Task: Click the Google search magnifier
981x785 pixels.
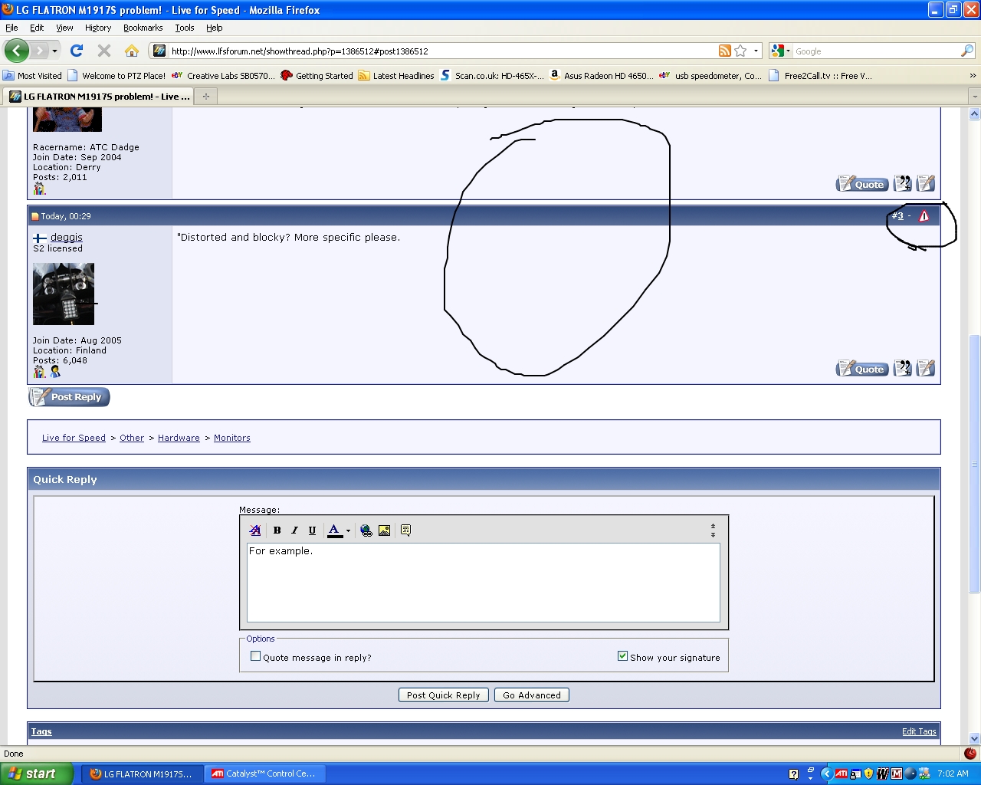Action: (967, 51)
